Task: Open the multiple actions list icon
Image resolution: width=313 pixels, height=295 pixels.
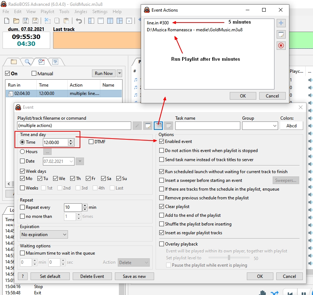Action: 158,125
